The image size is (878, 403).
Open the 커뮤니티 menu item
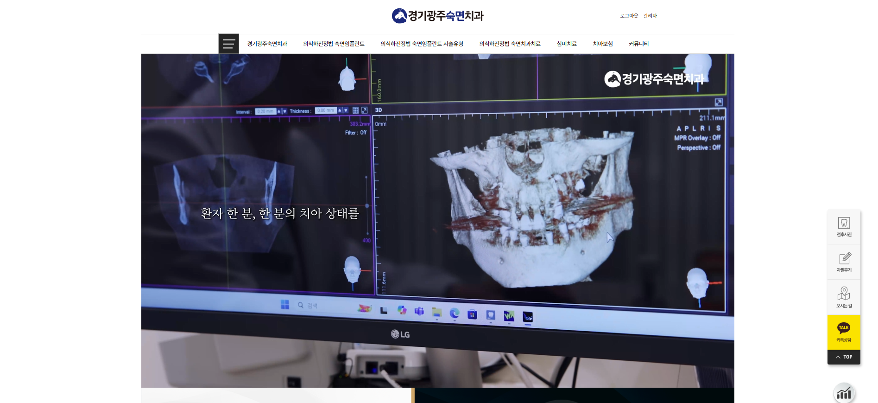(638, 44)
